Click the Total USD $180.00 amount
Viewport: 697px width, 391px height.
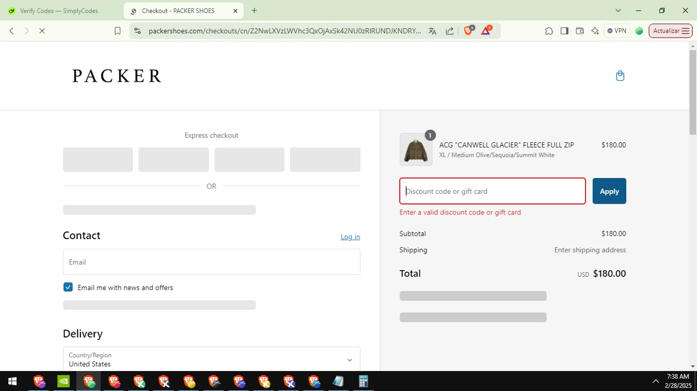point(602,274)
